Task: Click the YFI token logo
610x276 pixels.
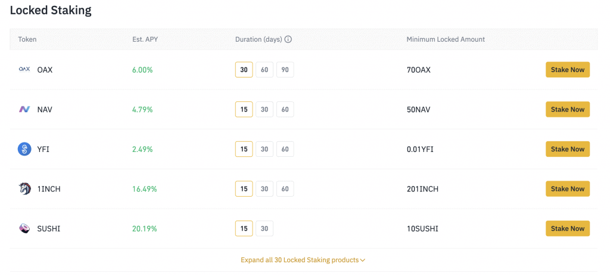Action: (24, 149)
